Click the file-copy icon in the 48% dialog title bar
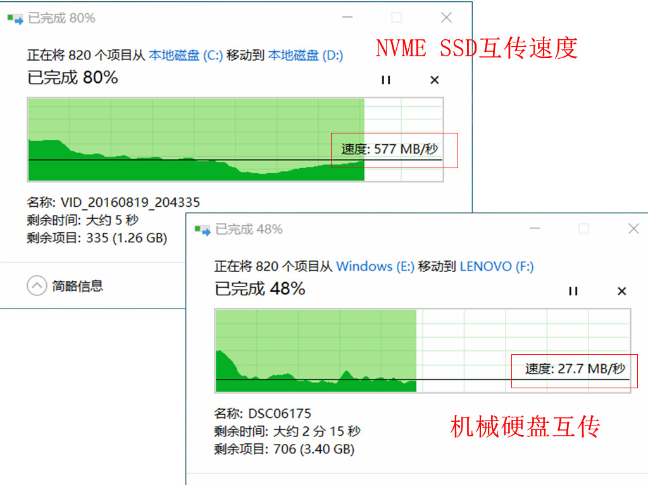648x485 pixels. pos(204,229)
